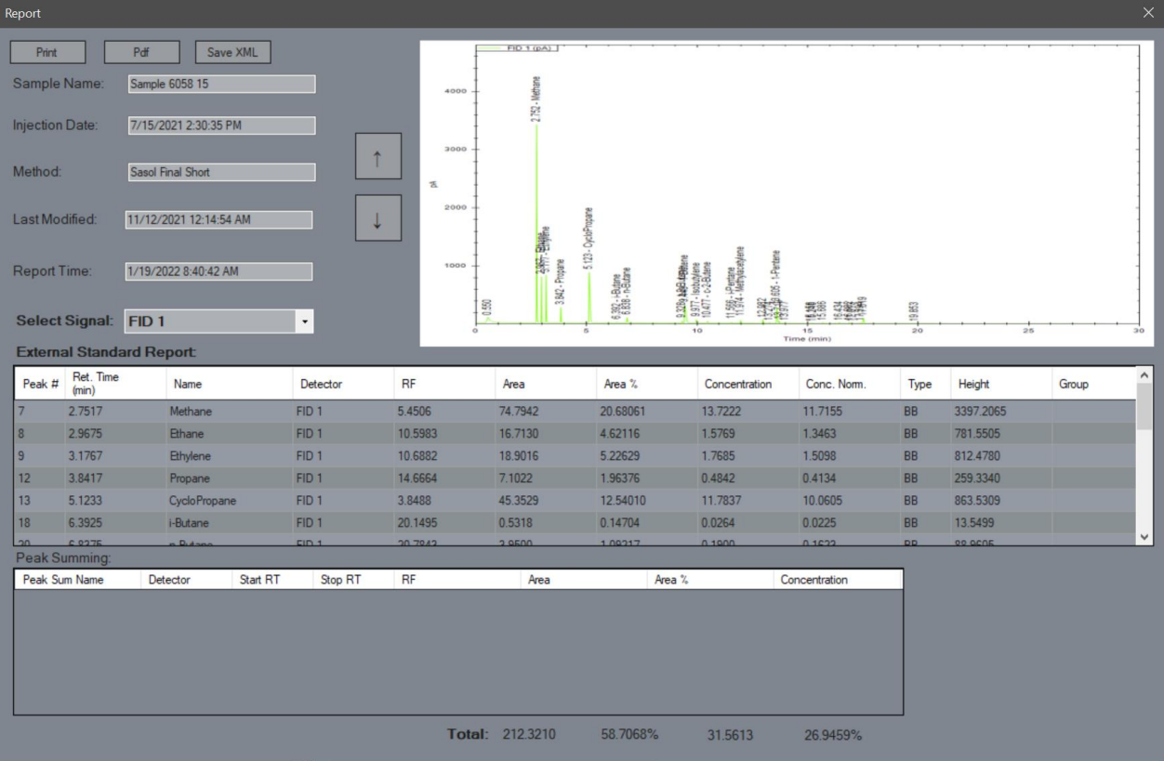
Task: Select the Methane row in the table
Action: click(x=574, y=410)
